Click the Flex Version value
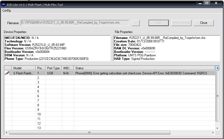Viewport: 224px width, 139px height. [x=46, y=48]
